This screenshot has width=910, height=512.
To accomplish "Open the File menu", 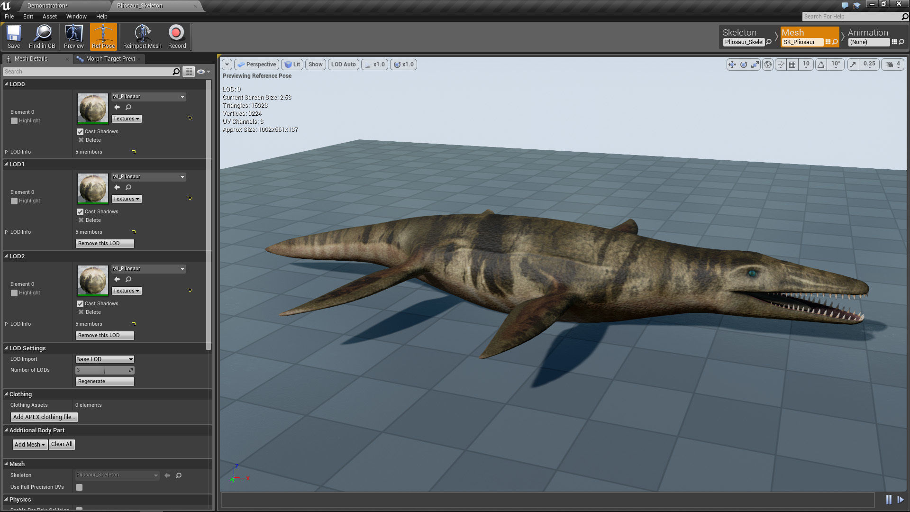I will tap(9, 17).
